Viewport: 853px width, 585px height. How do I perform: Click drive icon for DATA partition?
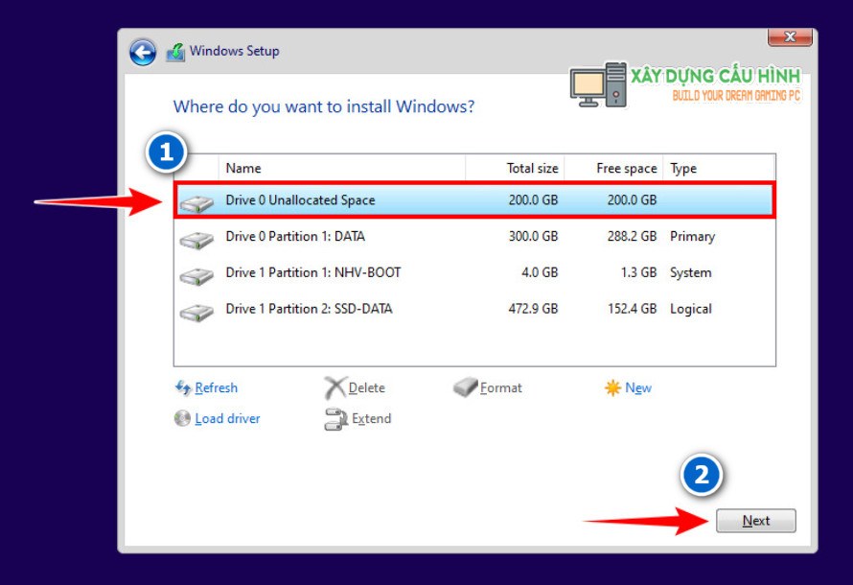click(196, 240)
